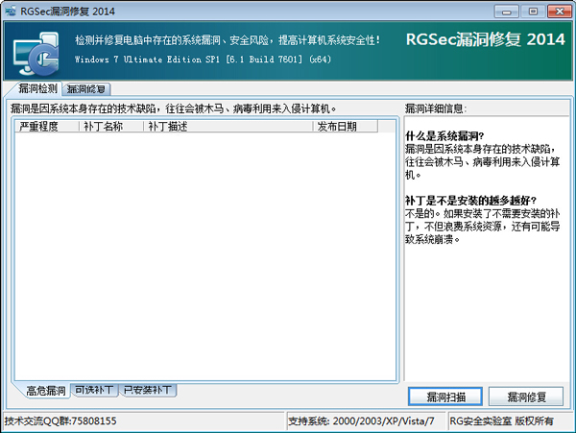Start scan with 漏洞扫描 button
Screen dimensions: 576x433
pyautogui.click(x=445, y=397)
